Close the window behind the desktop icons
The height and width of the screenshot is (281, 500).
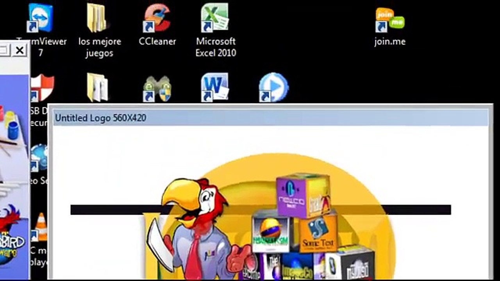pos(20,50)
